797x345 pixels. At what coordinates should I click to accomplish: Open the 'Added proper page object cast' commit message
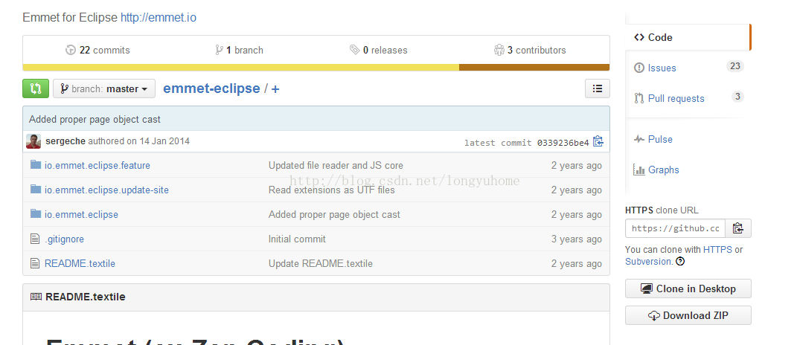click(95, 120)
